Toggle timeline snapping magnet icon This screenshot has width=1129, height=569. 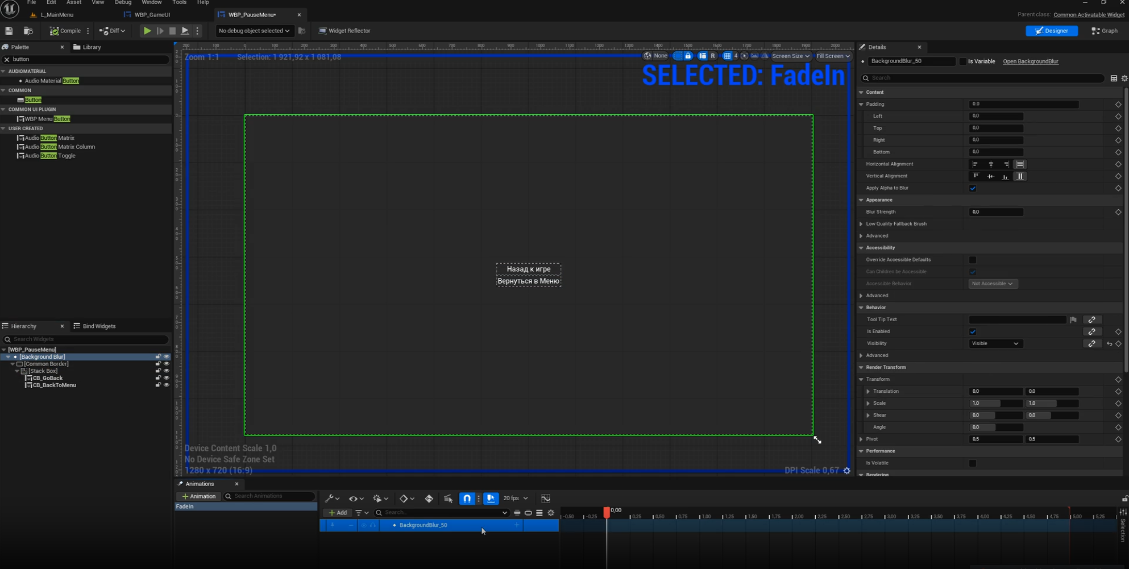coord(467,499)
